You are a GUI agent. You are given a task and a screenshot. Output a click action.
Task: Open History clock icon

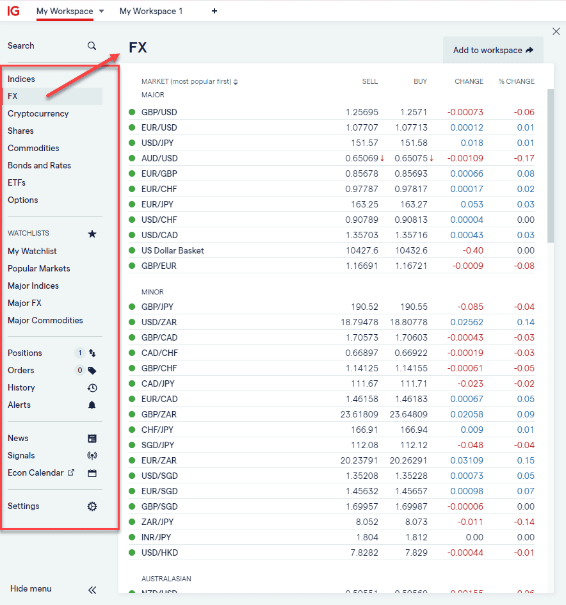coord(92,388)
